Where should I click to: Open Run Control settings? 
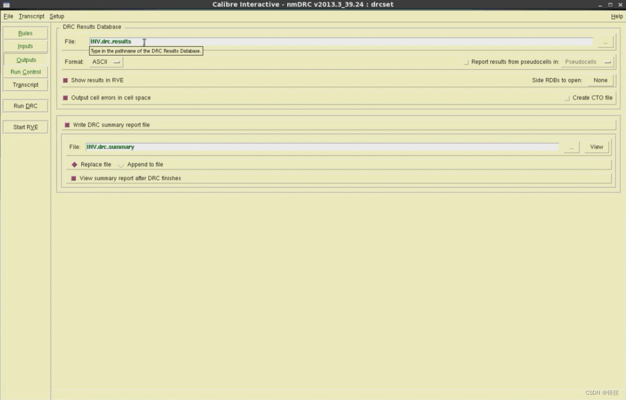pyautogui.click(x=25, y=72)
